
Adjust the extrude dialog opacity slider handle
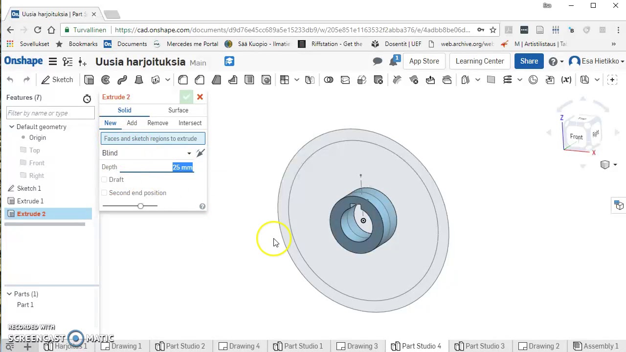140,206
